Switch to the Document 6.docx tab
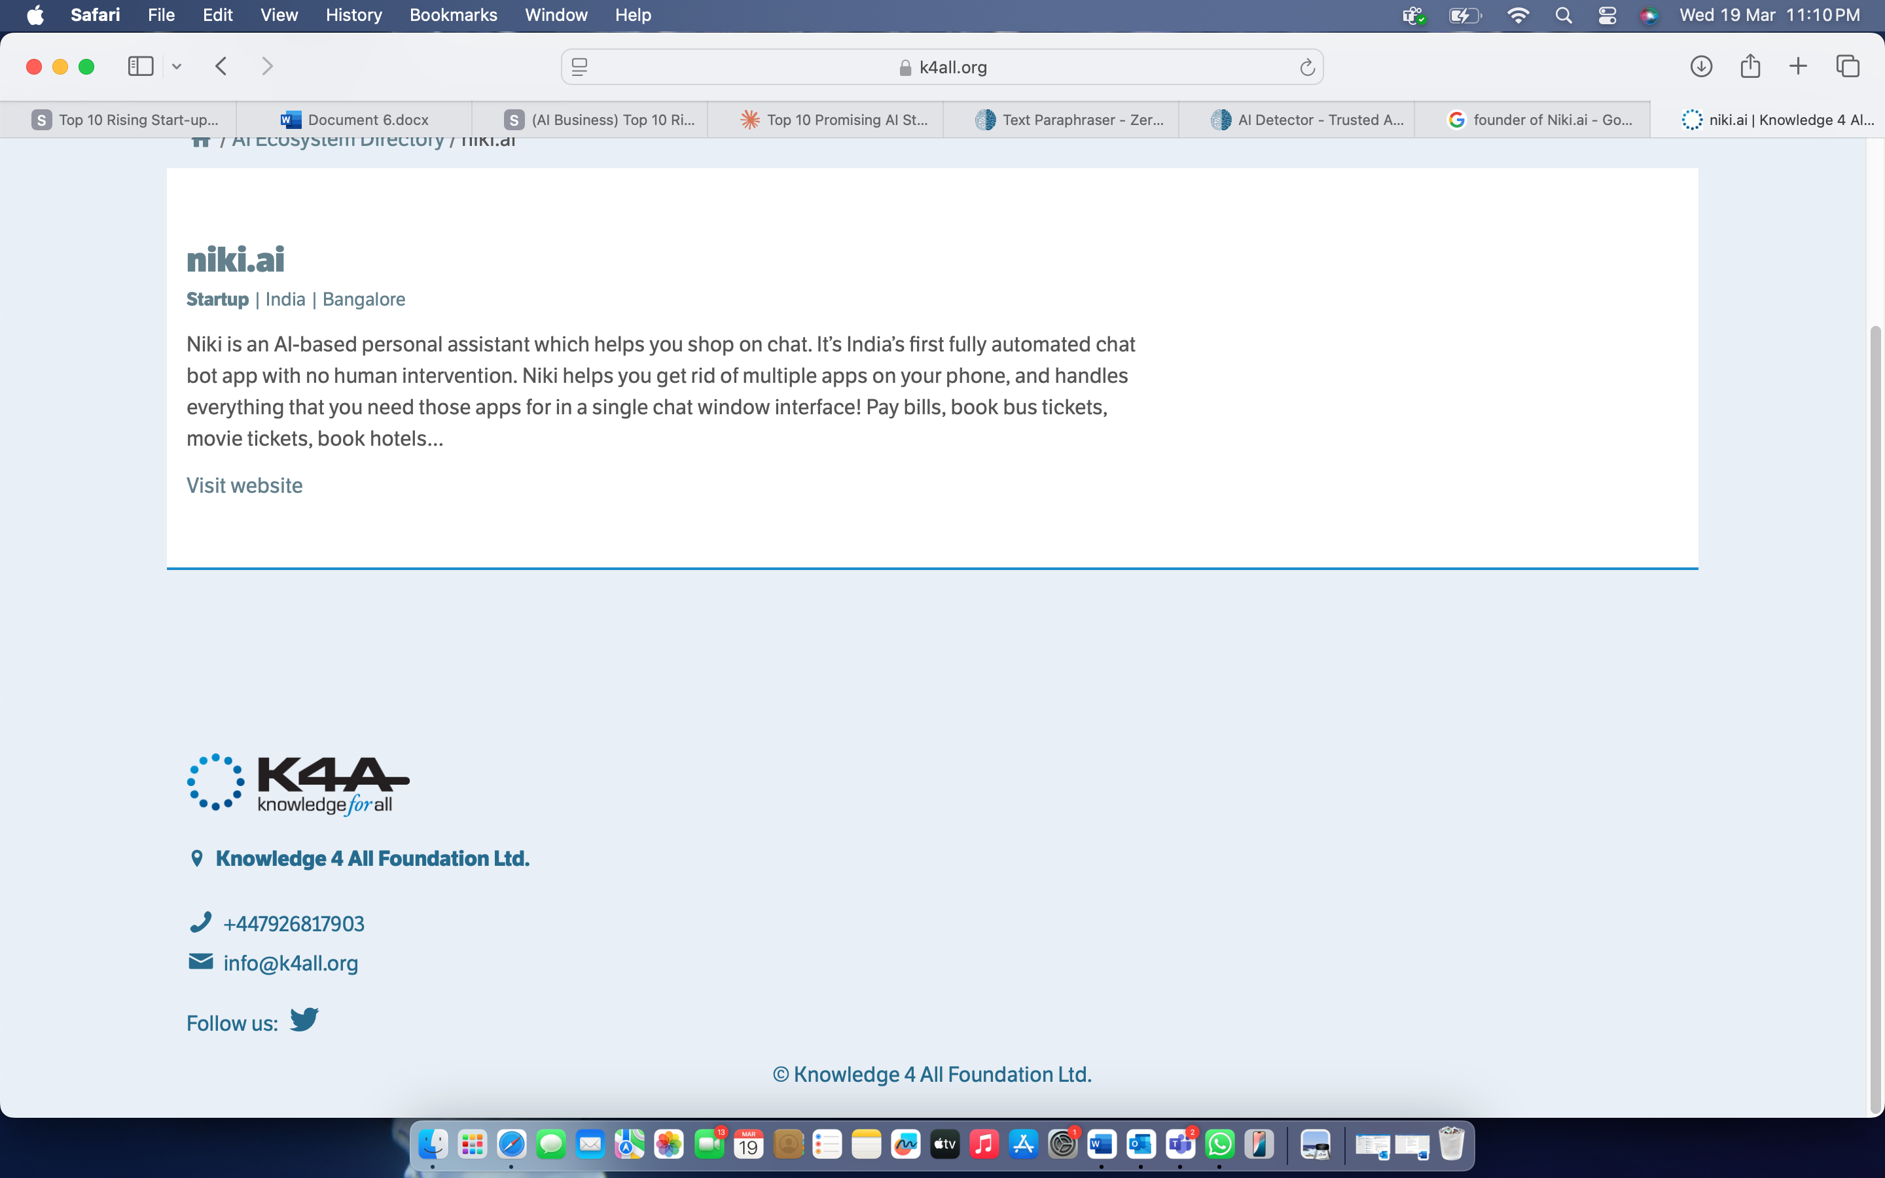 [x=354, y=119]
